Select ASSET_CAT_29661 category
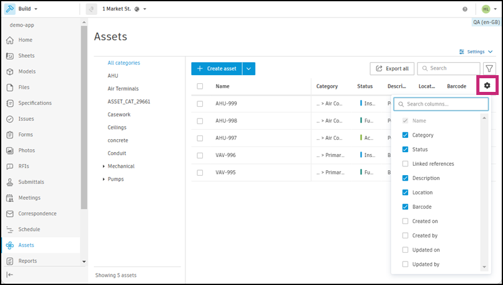Viewport: 503px width, 285px height. click(x=129, y=102)
